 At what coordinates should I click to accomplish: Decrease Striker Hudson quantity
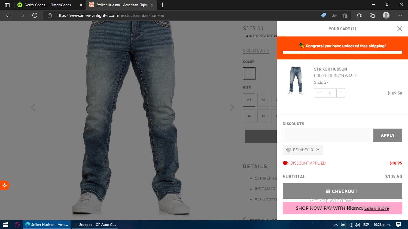click(319, 93)
